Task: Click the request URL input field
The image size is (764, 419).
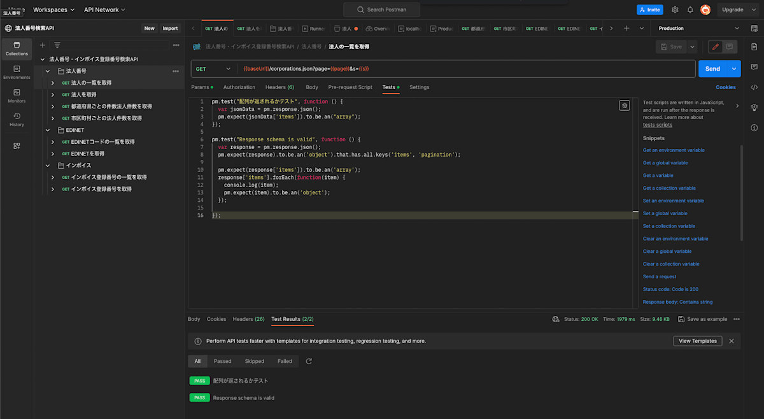Action: [467, 69]
